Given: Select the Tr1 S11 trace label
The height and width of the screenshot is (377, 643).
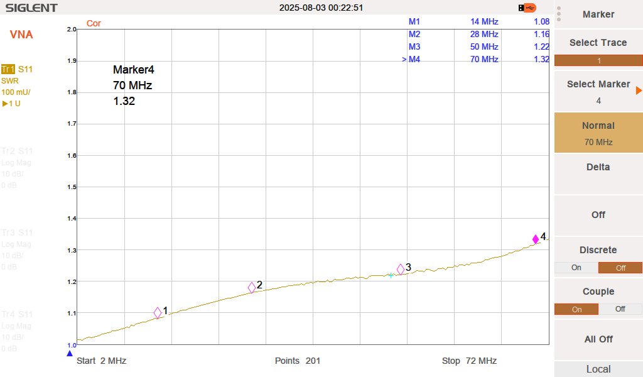Looking at the screenshot, I should 17,69.
